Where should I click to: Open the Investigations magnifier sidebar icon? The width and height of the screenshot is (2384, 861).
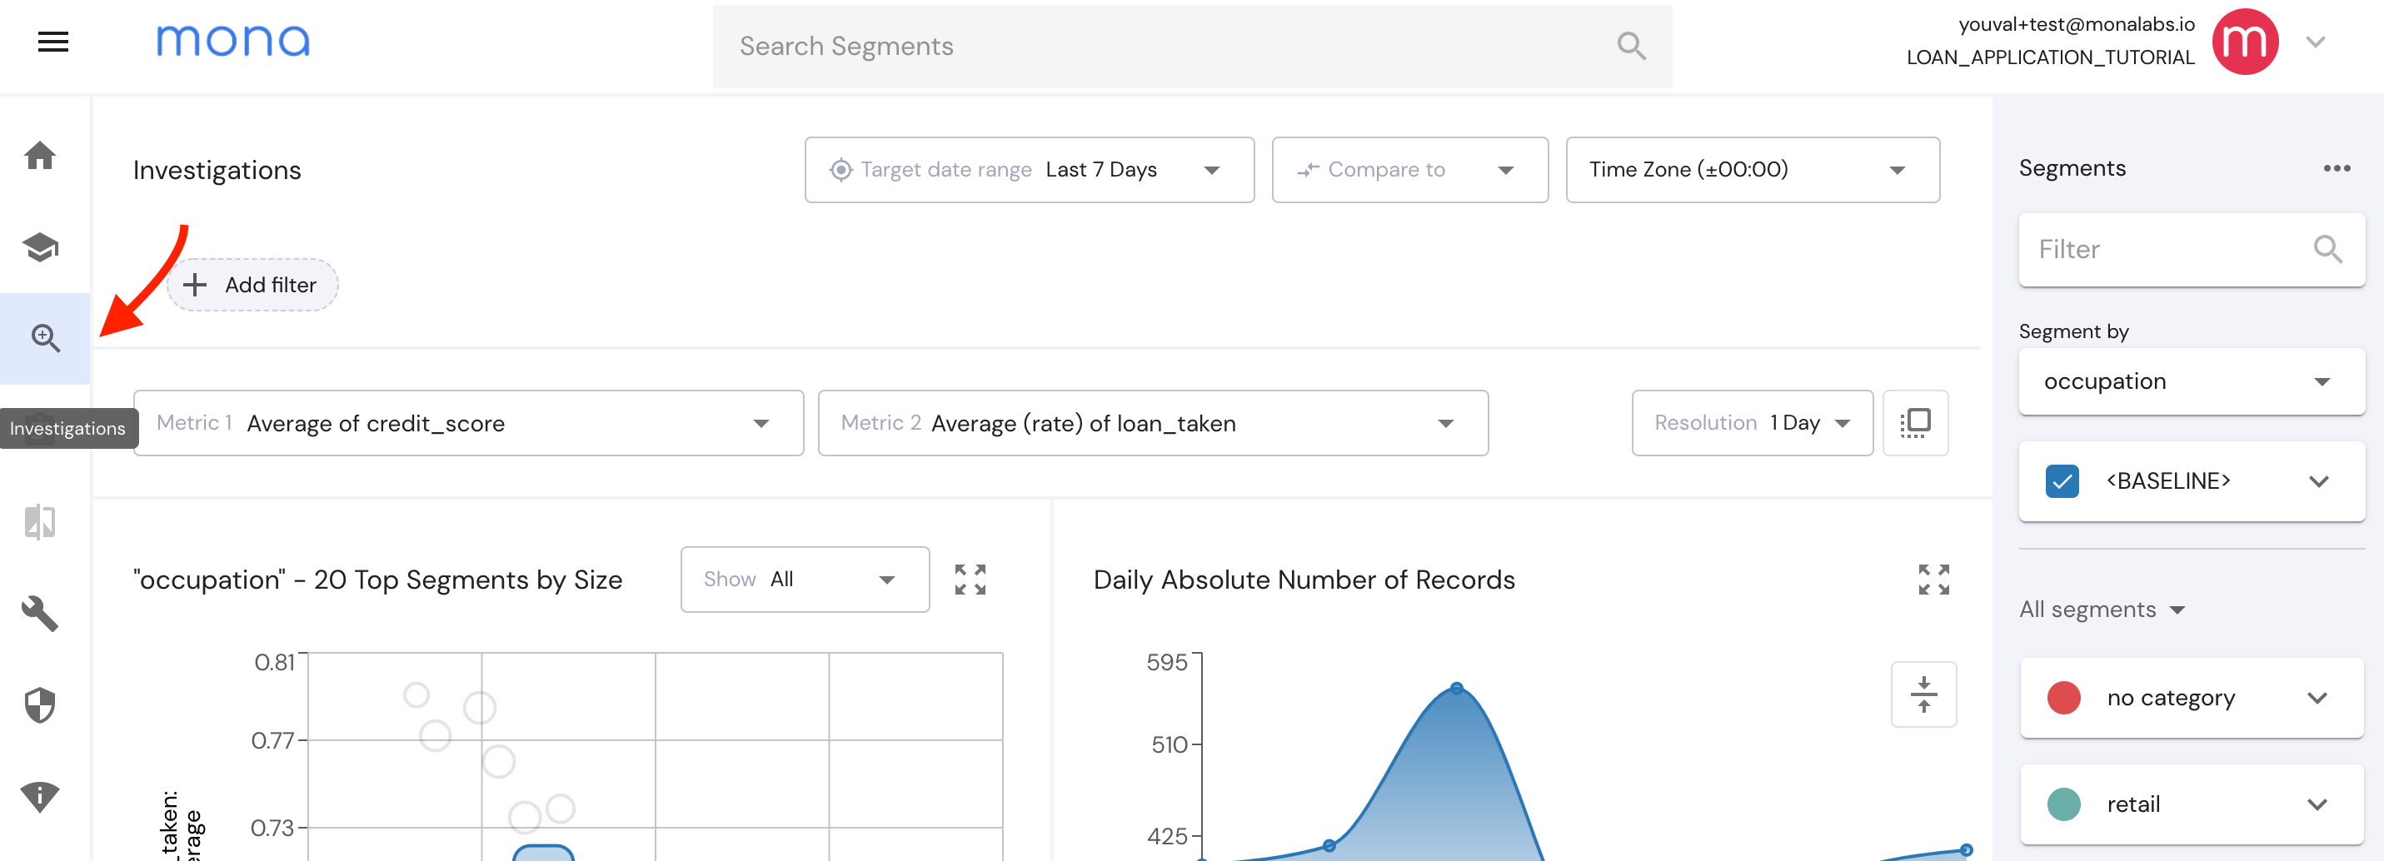pyautogui.click(x=45, y=338)
